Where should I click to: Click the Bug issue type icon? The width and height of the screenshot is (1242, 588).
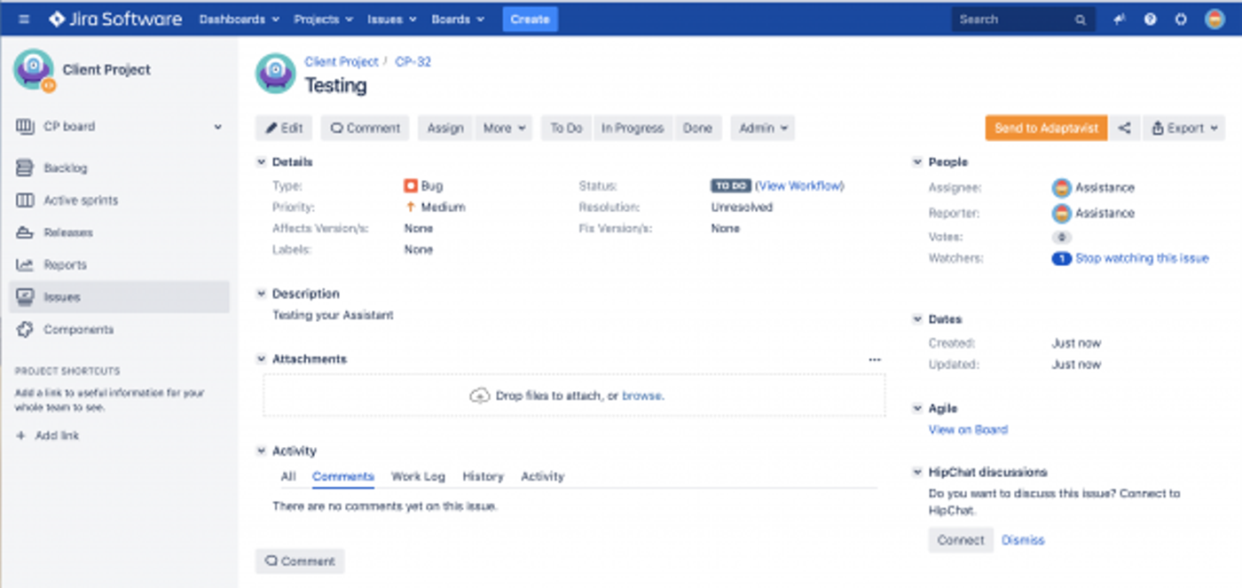coord(410,186)
